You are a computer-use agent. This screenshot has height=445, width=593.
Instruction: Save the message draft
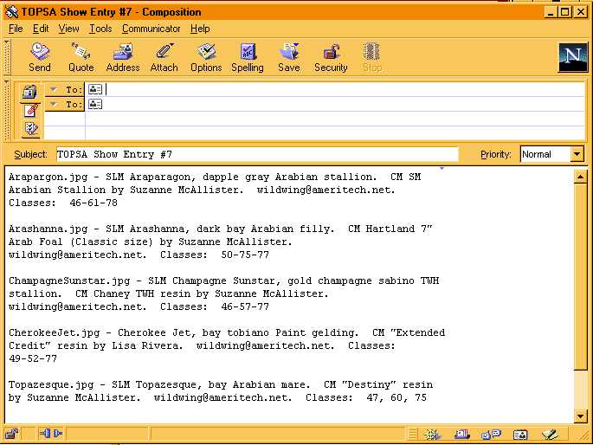coord(289,57)
